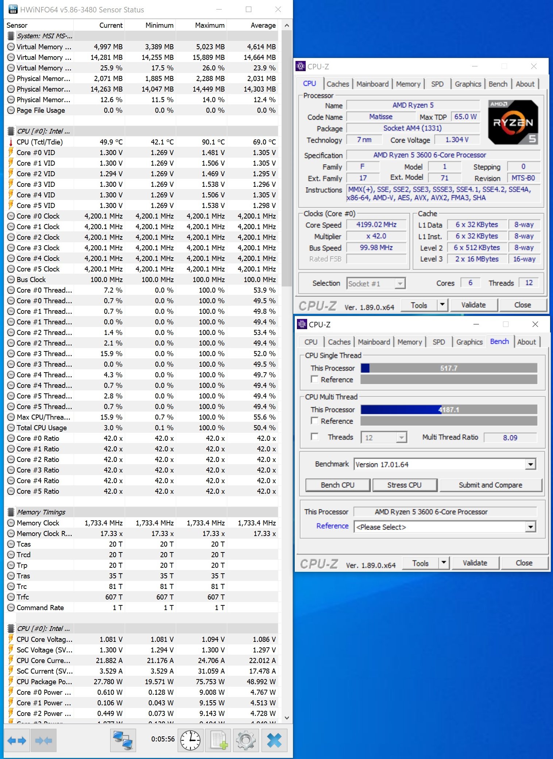This screenshot has width=553, height=759.
Task: Click the expand layout arrows icon in HWiNFO
Action: click(x=17, y=740)
